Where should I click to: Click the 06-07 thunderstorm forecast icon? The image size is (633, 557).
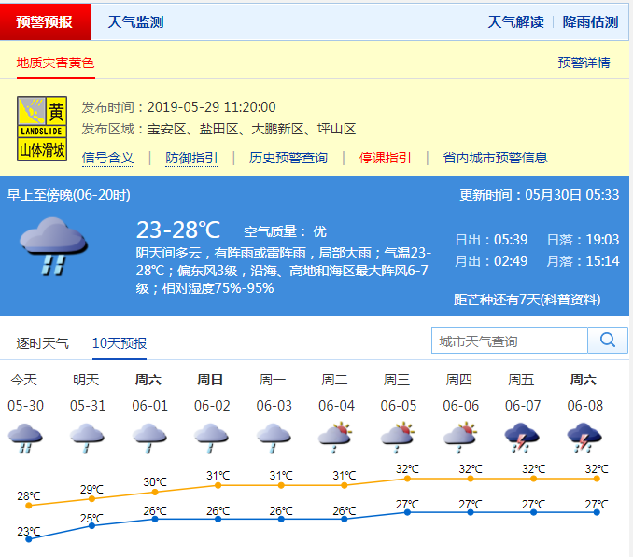click(522, 438)
